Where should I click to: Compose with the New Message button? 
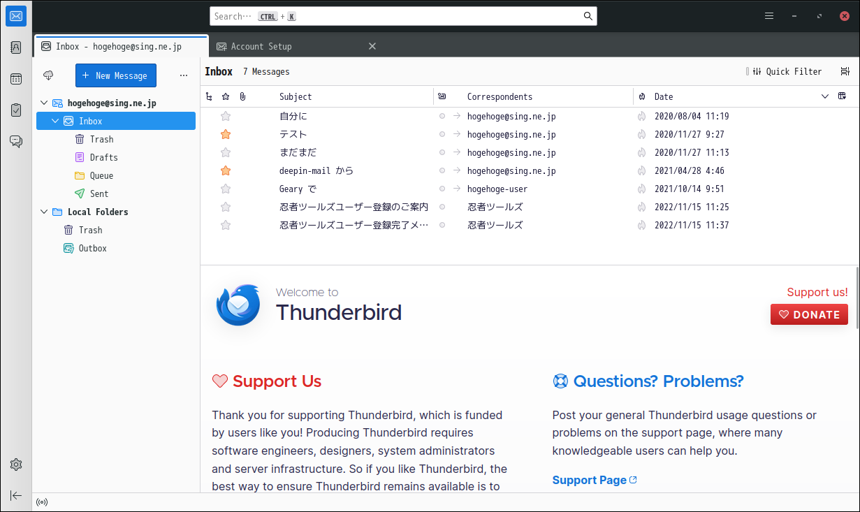[116, 75]
